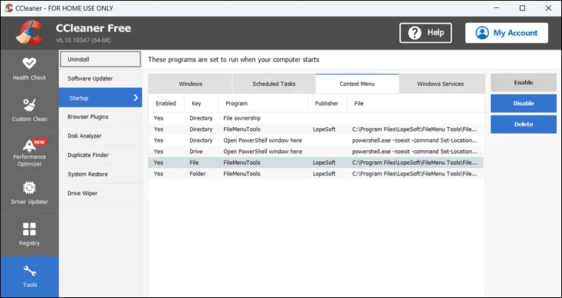Screen dimensions: 562x298
Task: Select the Folder key FileMenuTools row
Action: point(316,174)
